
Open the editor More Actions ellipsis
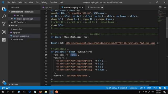(x=165, y=7)
